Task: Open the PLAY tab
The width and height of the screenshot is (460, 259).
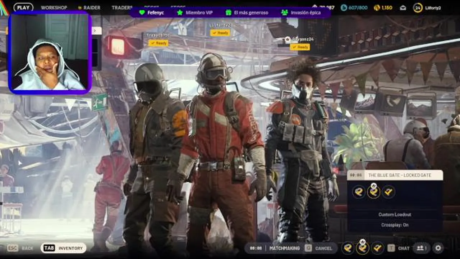Action: [x=23, y=8]
